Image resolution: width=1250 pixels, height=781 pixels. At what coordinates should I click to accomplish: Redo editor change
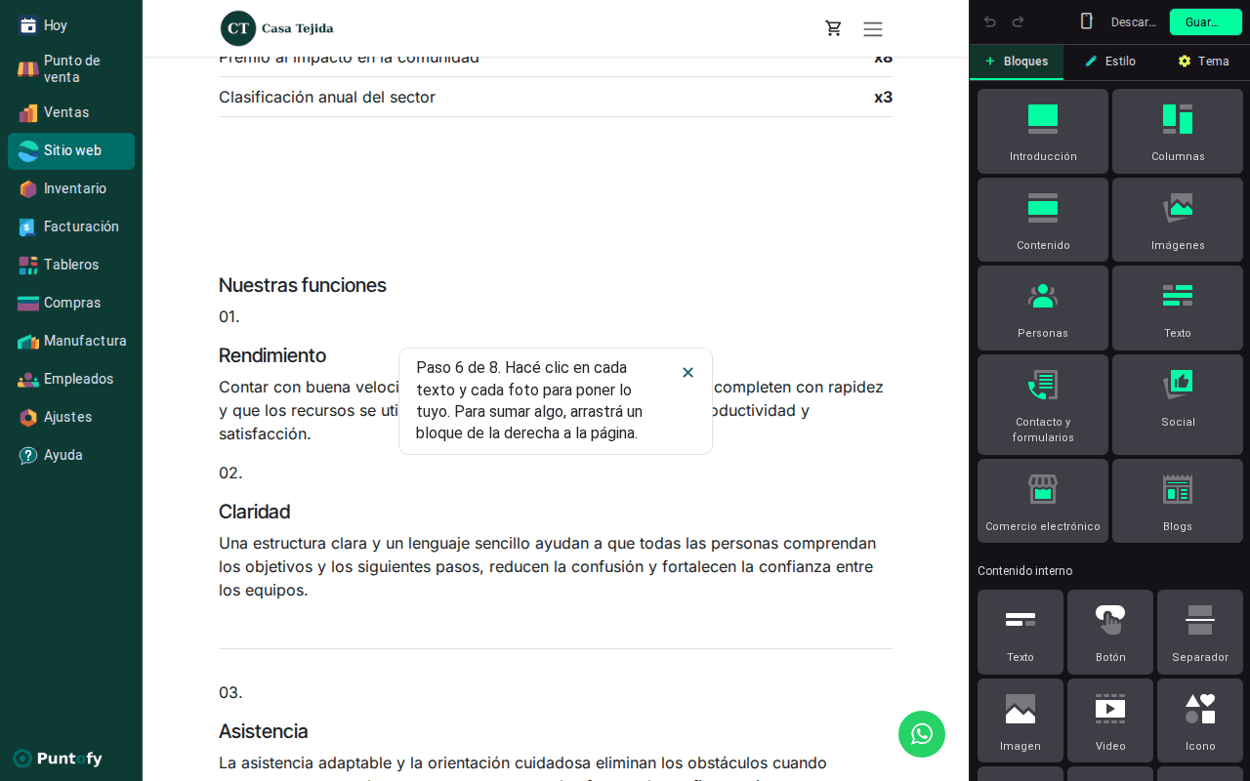[x=1018, y=21]
